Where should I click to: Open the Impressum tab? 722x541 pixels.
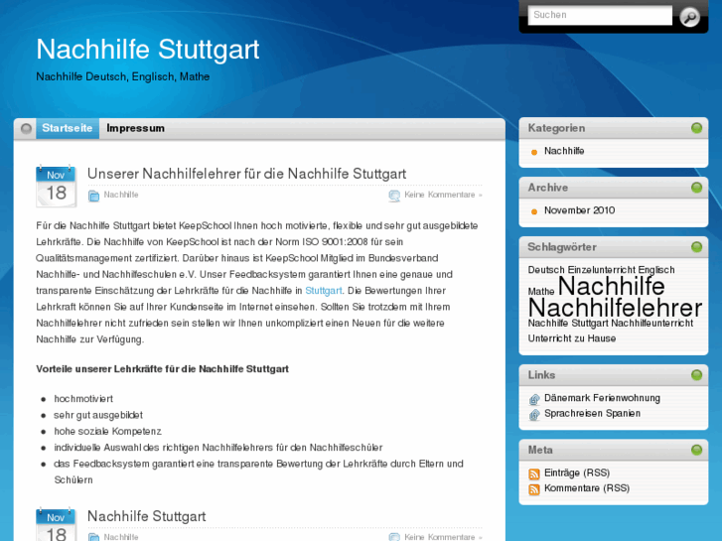click(x=135, y=128)
